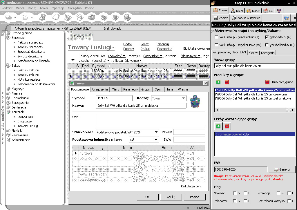The width and height of the screenshot is (297, 210).
Task: Remove product from group with red minus
Action: 227,82
